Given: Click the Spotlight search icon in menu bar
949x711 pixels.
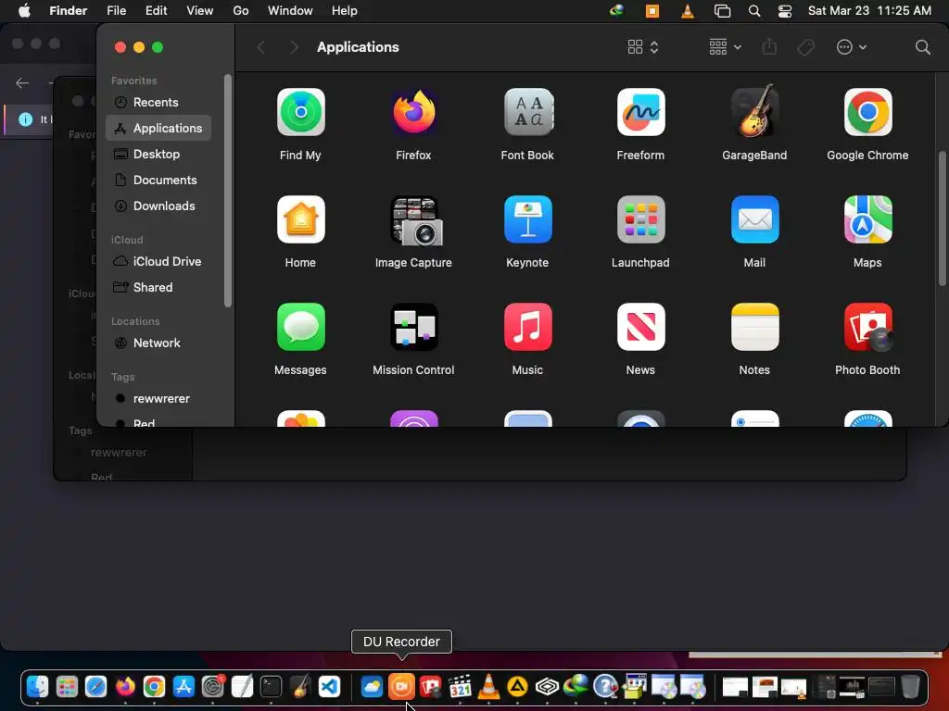Looking at the screenshot, I should 754,11.
